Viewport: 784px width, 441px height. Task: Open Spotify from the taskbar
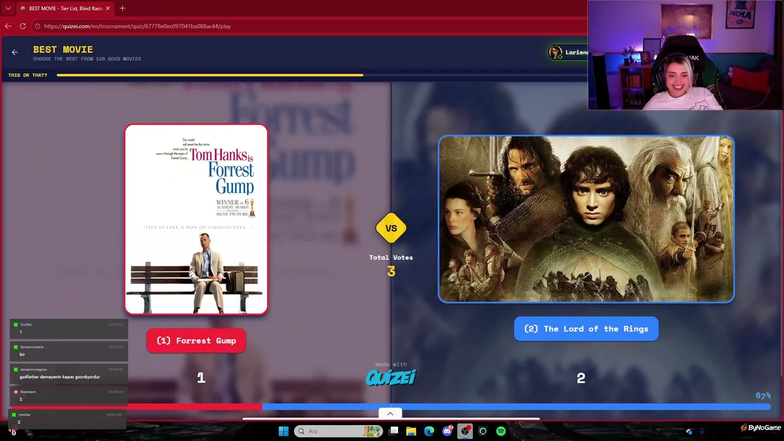click(x=501, y=431)
